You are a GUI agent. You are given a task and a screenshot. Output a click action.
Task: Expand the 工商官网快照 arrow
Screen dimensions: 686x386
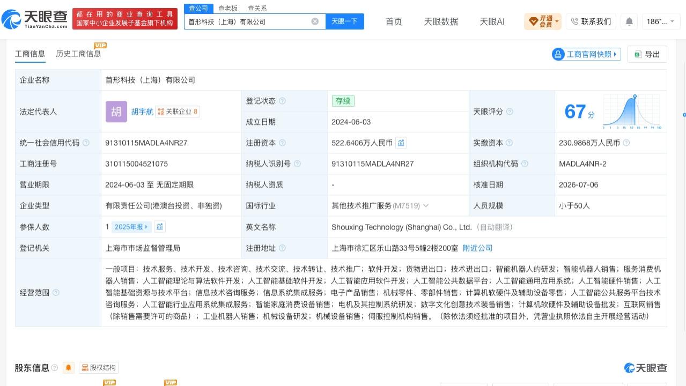[x=615, y=54]
